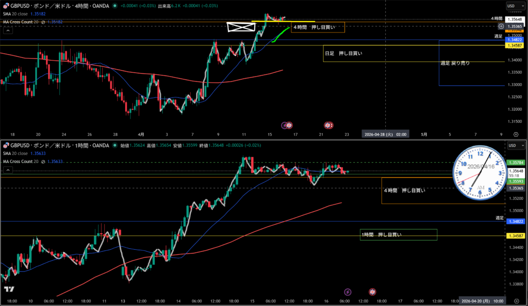Click the purple lightning event icon on the lower chart
This screenshot has width=528, height=306.
[348, 292]
